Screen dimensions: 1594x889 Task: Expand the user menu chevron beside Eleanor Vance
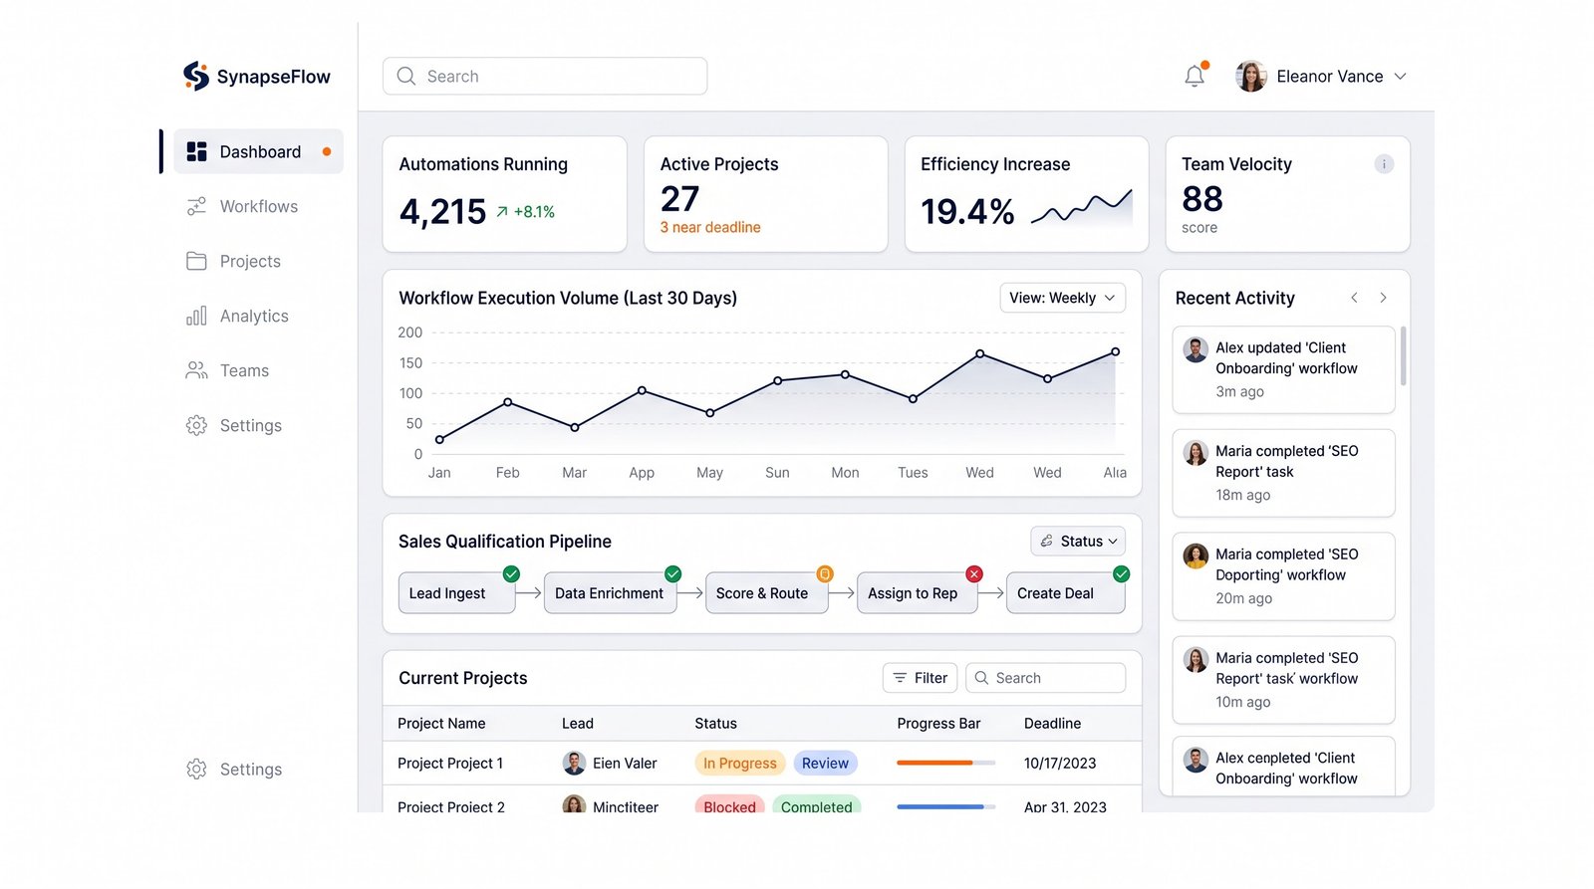point(1400,77)
